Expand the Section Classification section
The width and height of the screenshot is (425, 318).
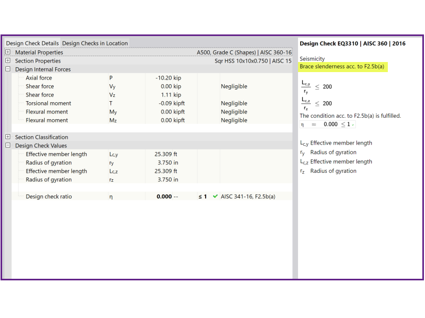point(7,137)
